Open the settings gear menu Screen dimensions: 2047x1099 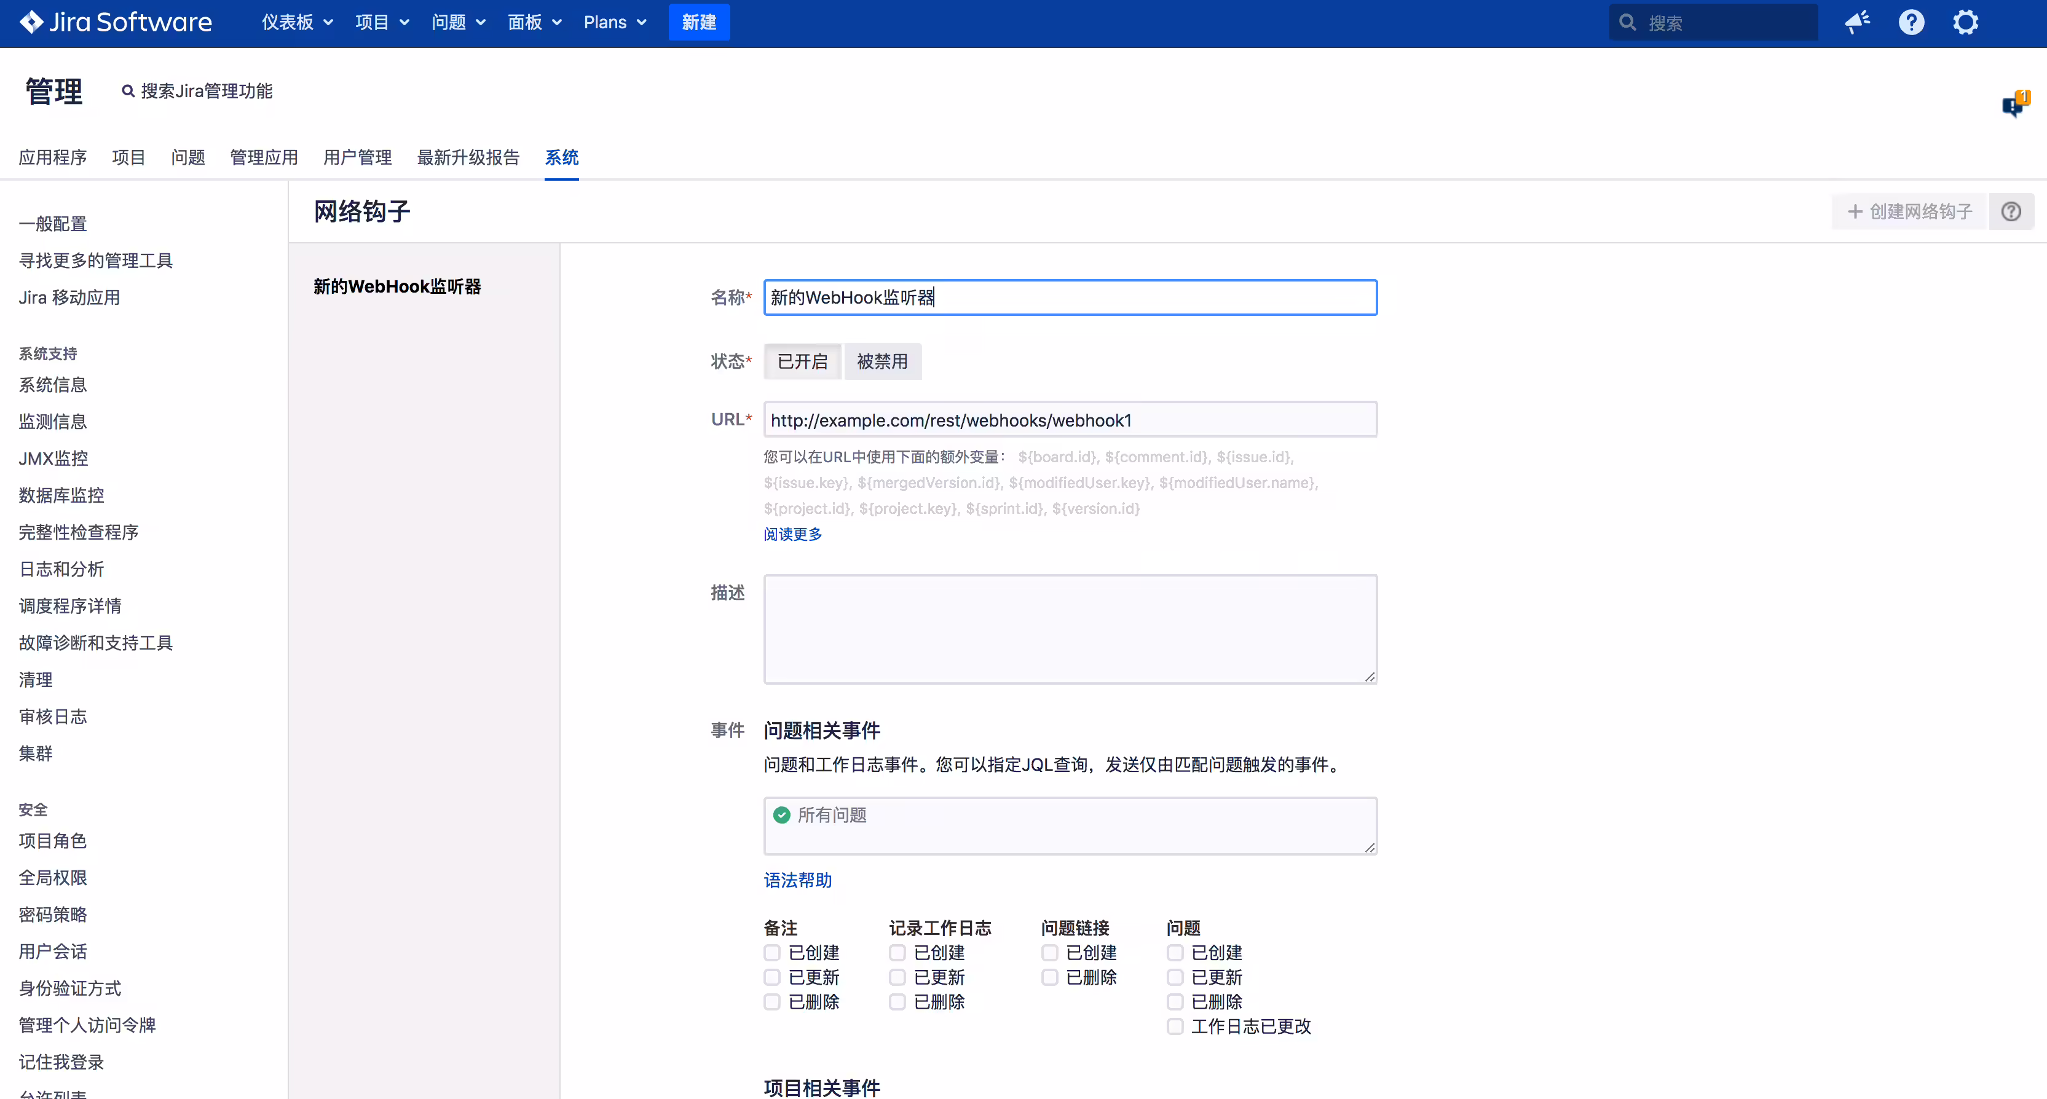click(x=1965, y=22)
